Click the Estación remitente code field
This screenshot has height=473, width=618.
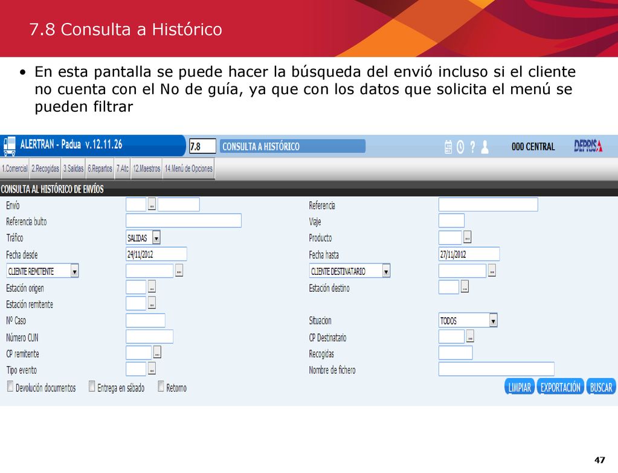(x=136, y=303)
